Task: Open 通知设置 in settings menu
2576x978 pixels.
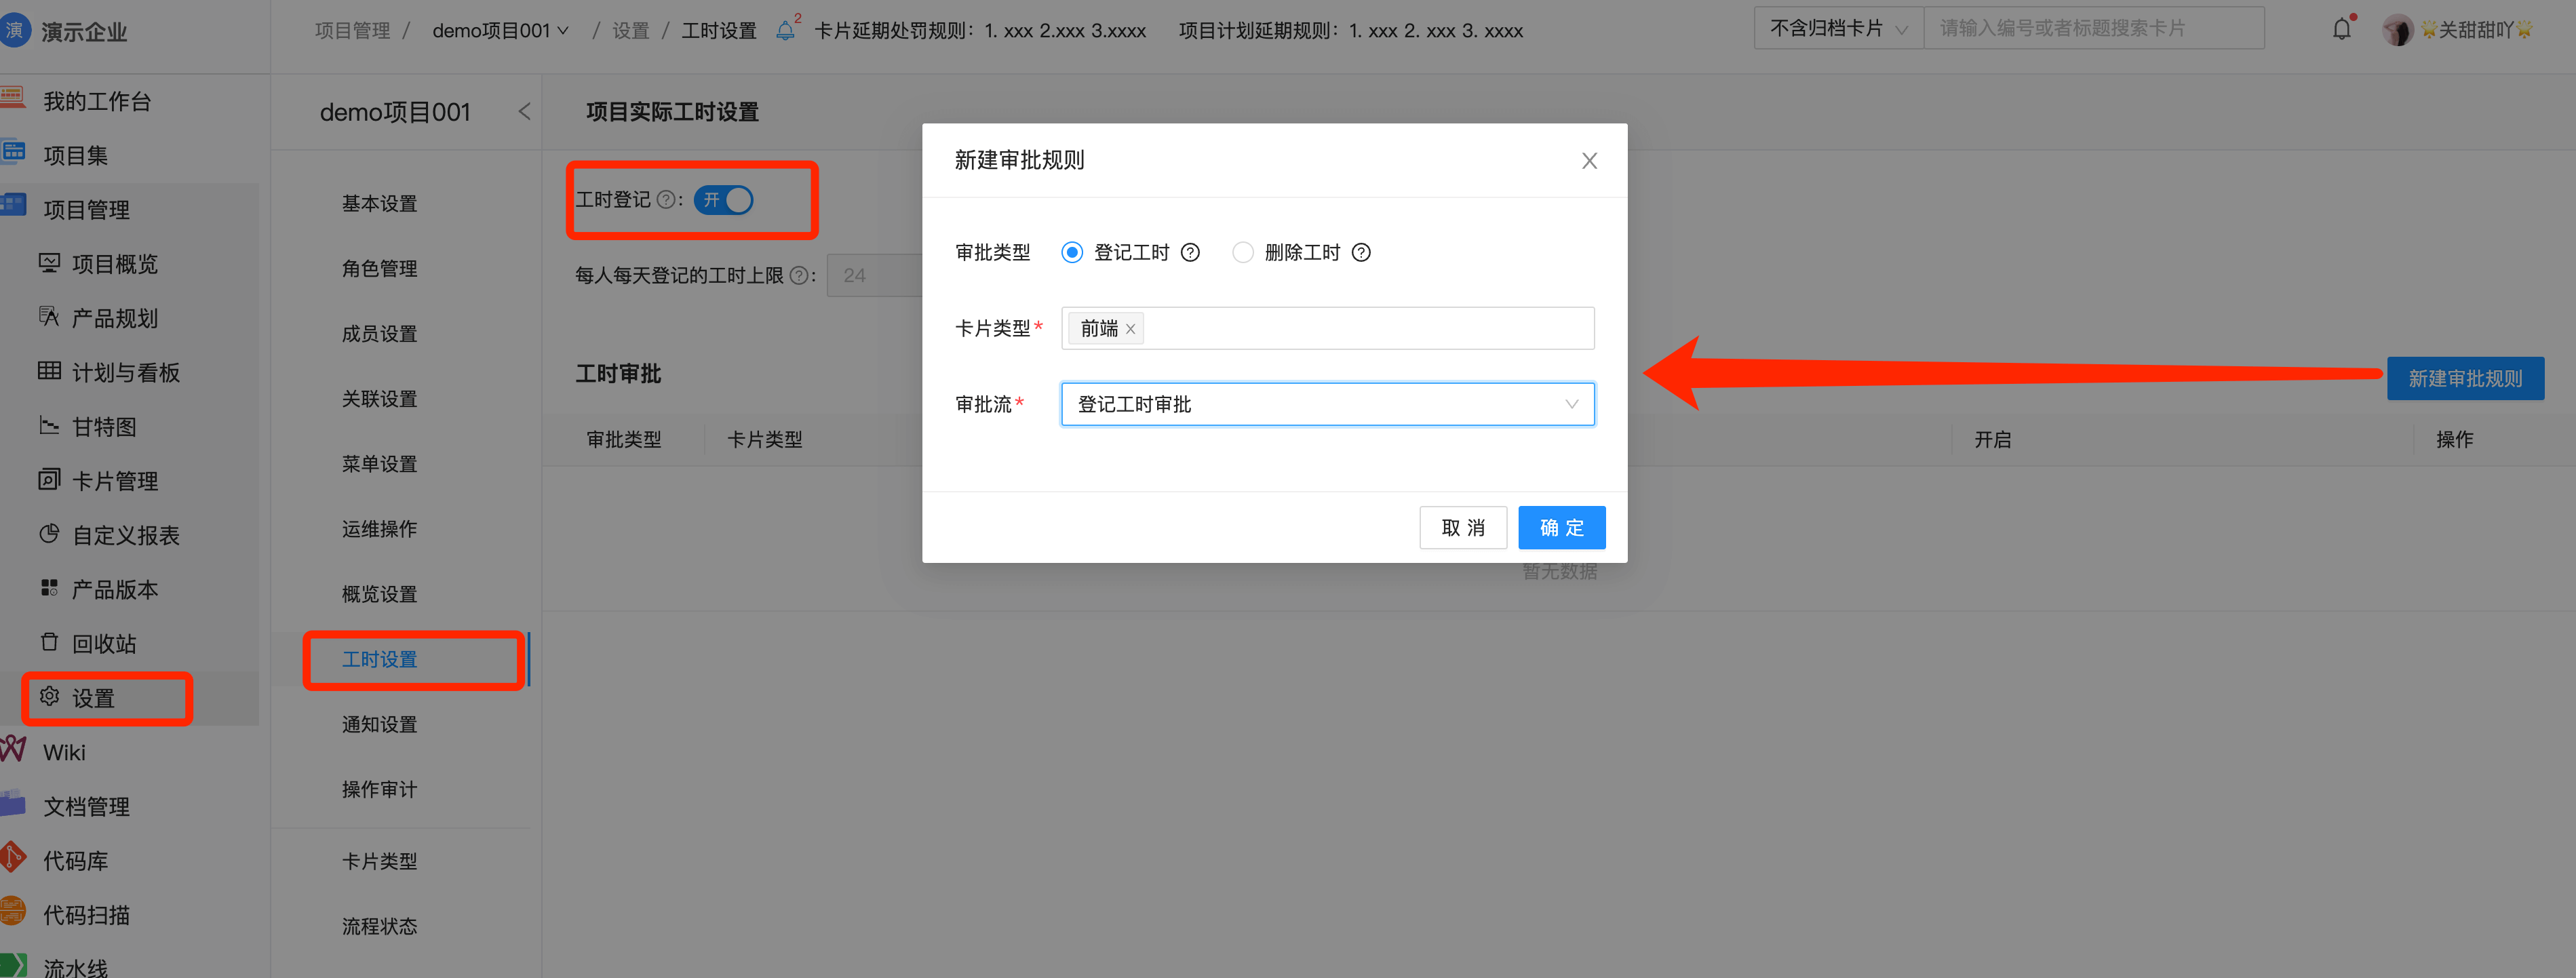Action: click(x=379, y=724)
